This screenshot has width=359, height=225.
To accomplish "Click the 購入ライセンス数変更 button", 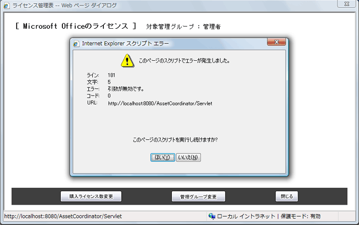I will (x=91, y=196).
